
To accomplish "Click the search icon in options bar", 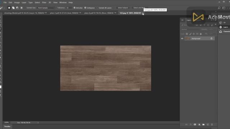I will (219, 8).
